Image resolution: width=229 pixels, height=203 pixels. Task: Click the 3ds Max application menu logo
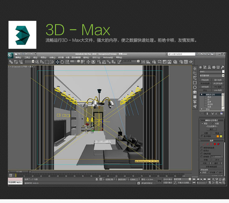10,56
